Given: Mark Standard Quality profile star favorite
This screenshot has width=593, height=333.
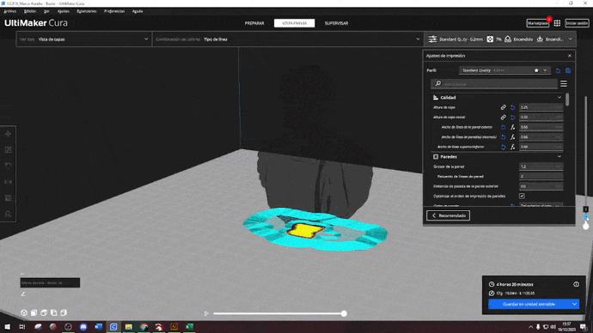Looking at the screenshot, I should pyautogui.click(x=536, y=70).
